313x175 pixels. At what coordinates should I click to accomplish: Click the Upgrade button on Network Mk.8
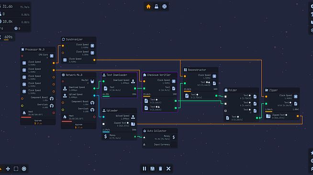coord(78,126)
